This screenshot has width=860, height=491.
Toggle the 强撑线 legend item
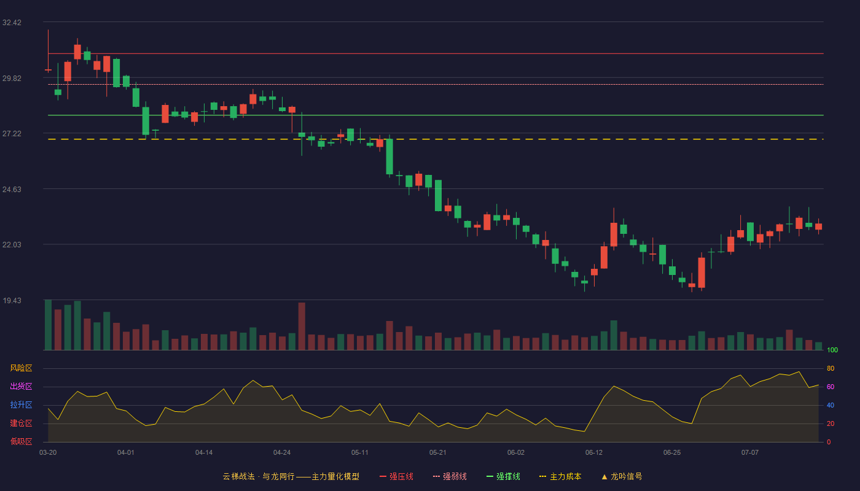pos(503,476)
